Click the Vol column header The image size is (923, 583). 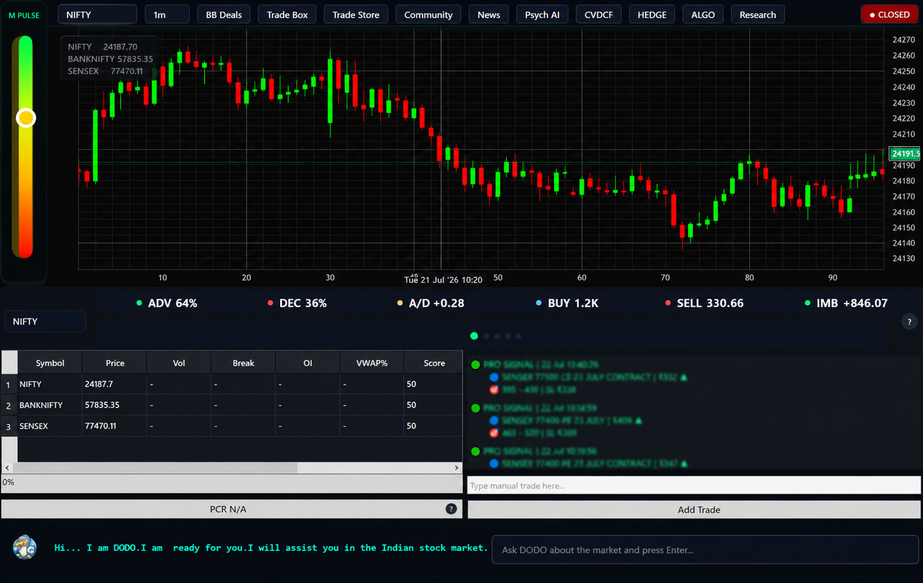coord(179,363)
